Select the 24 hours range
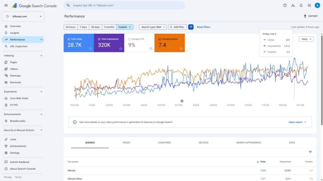The height and width of the screenshot is (181, 323). [70, 27]
